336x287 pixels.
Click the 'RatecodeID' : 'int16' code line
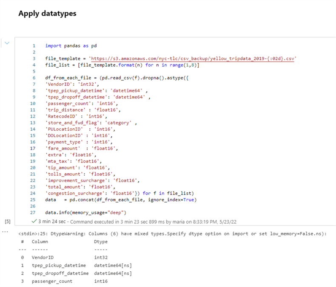pyautogui.click(x=76, y=116)
